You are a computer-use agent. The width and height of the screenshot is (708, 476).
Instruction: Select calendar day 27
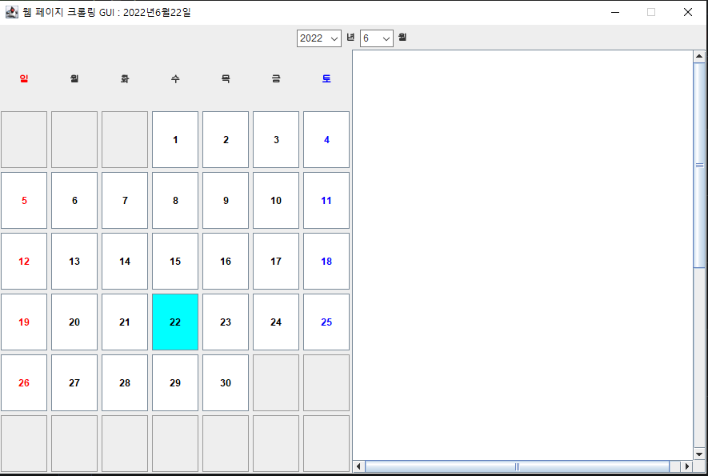(74, 383)
